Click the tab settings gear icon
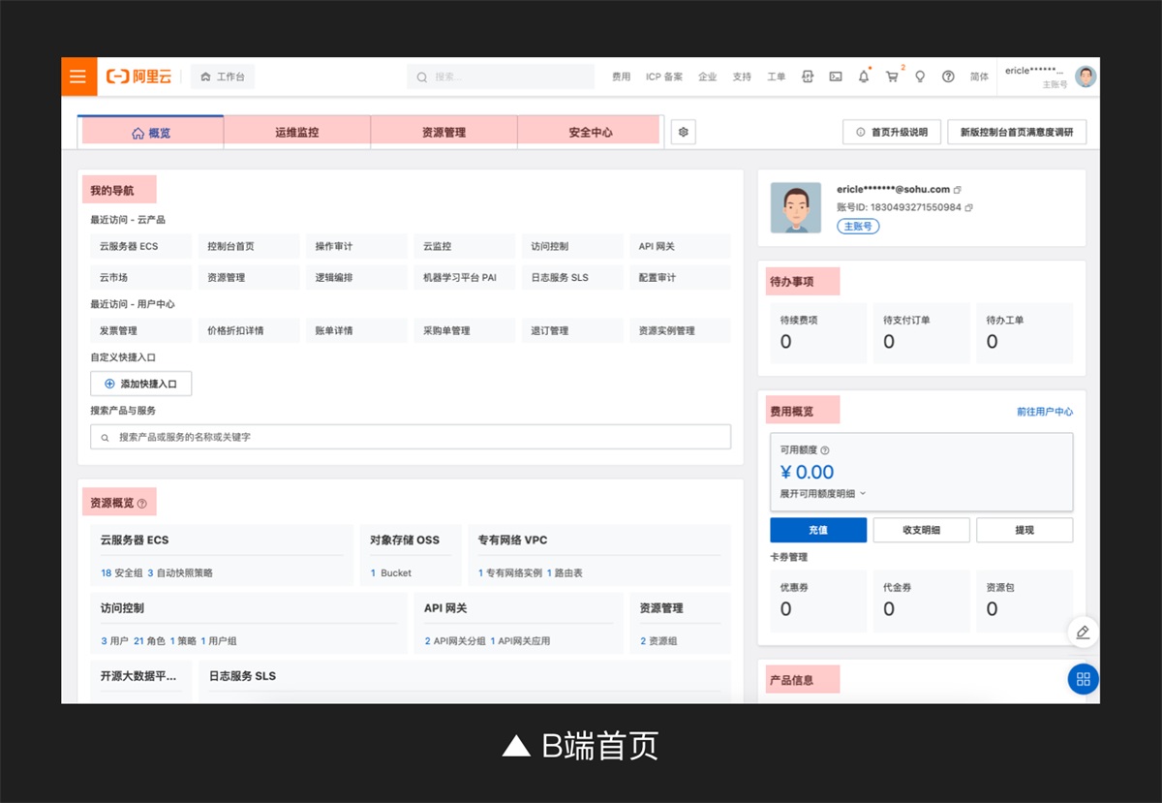Image resolution: width=1162 pixels, height=803 pixels. [684, 133]
